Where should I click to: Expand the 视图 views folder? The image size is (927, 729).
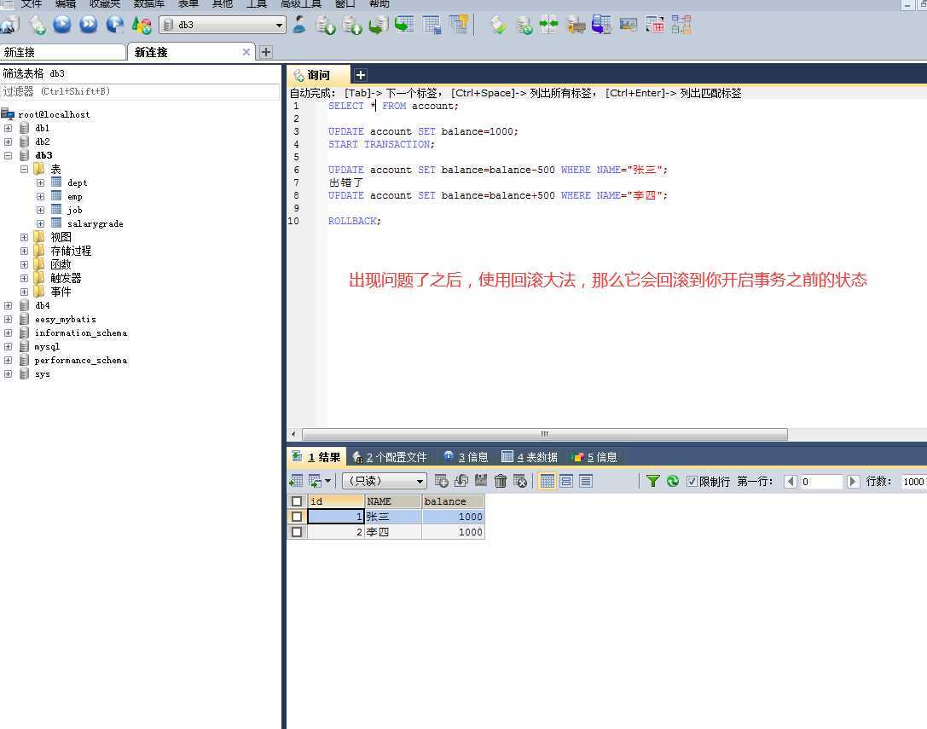point(24,237)
